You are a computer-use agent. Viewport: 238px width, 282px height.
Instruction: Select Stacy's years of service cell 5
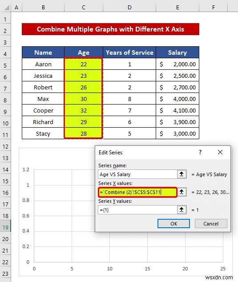pyautogui.click(x=129, y=133)
